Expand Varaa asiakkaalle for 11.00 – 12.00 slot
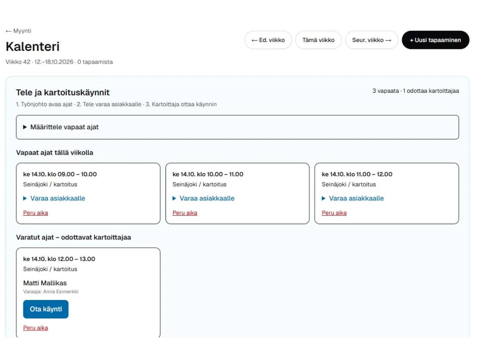Screen dimensions: 482x361 coord(353,198)
